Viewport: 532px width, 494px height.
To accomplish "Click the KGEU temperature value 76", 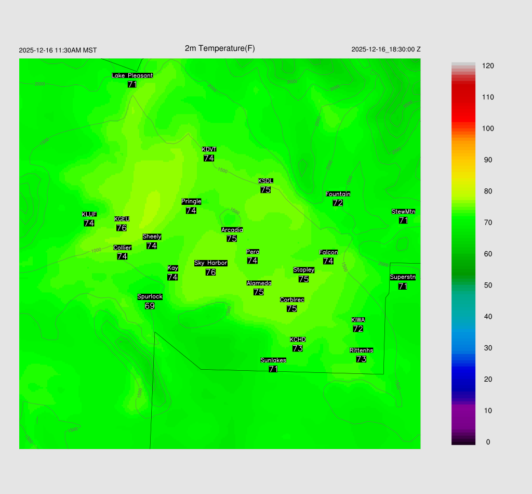I will [x=122, y=228].
